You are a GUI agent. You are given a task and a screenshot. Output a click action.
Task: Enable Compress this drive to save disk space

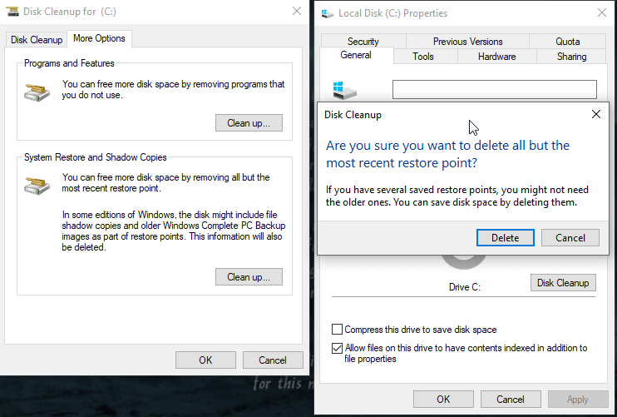click(x=338, y=330)
